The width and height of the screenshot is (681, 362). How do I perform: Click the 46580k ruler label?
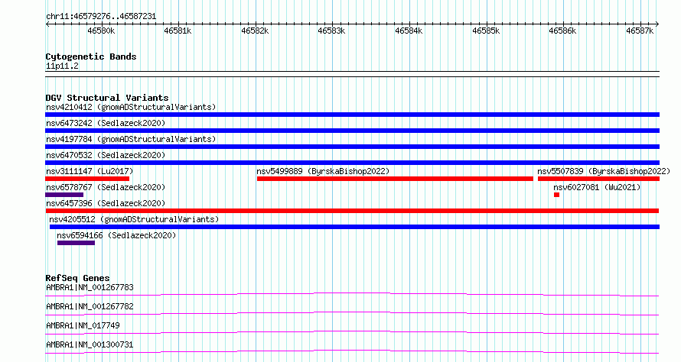tap(101, 31)
